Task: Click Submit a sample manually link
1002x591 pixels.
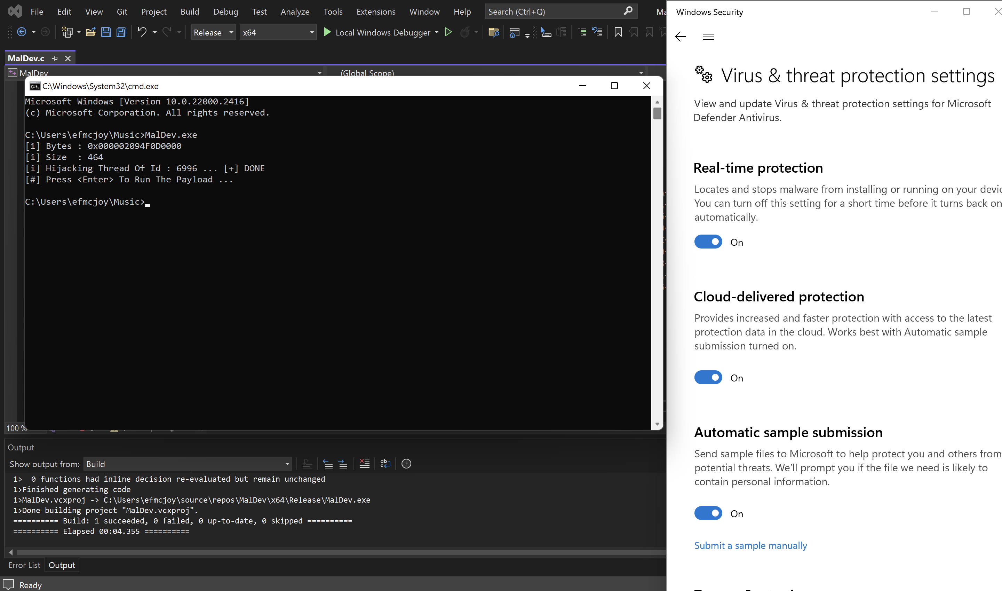Action: point(750,546)
